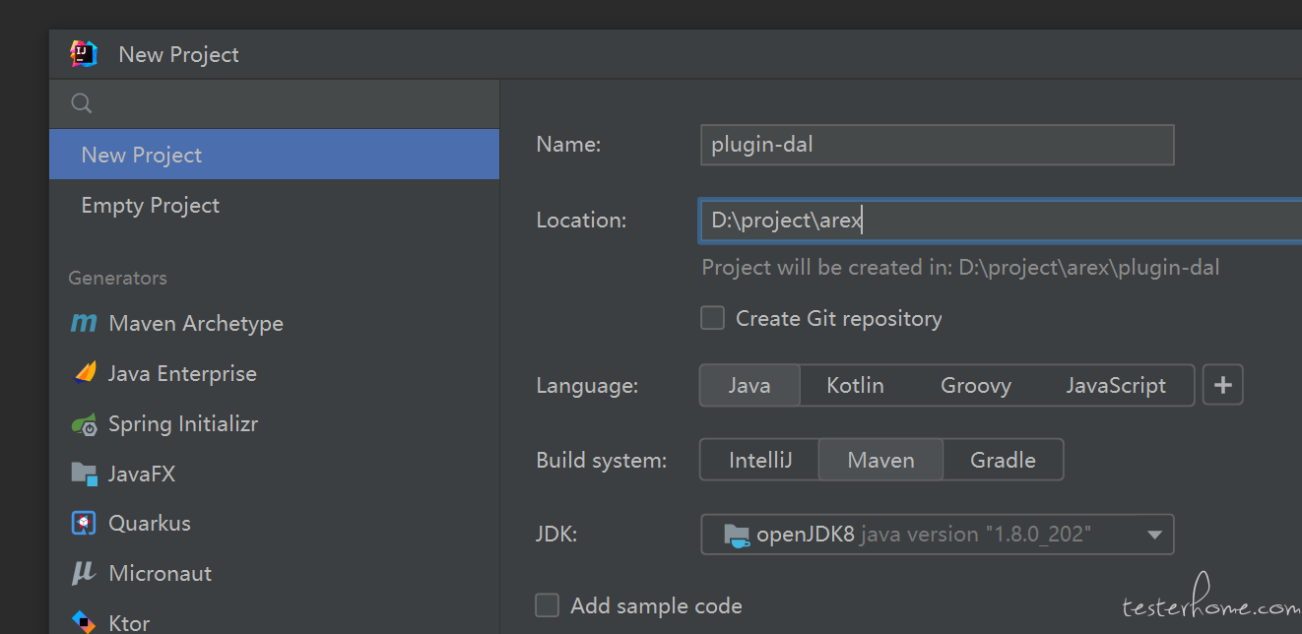Click the plus button to add language
Viewport: 1302px width, 634px height.
(1223, 385)
